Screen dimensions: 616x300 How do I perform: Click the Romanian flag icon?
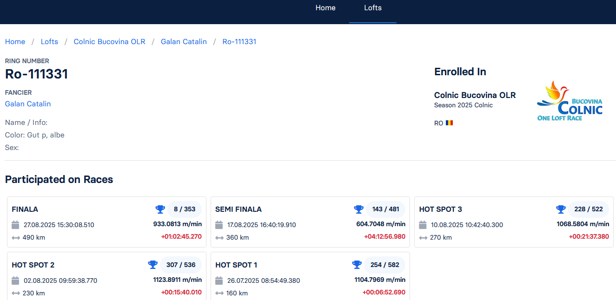pyautogui.click(x=449, y=123)
